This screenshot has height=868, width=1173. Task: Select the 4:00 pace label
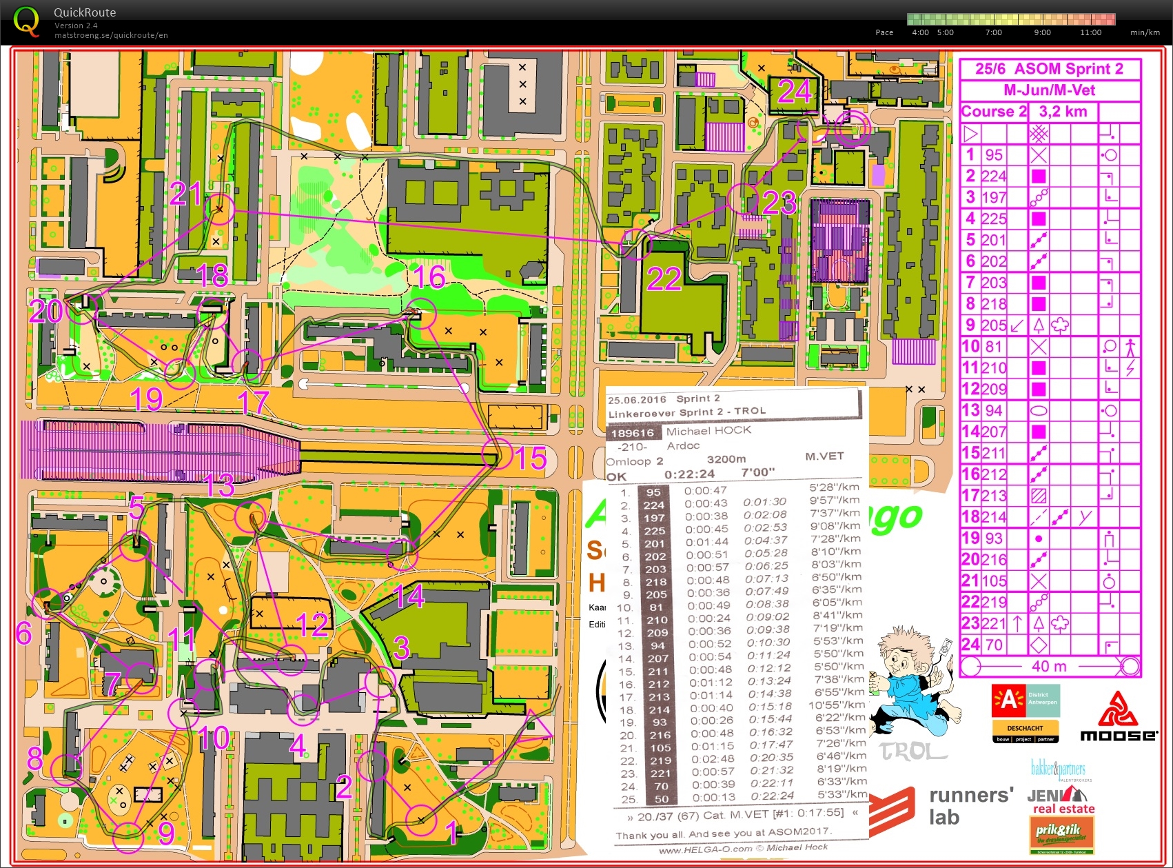point(920,32)
